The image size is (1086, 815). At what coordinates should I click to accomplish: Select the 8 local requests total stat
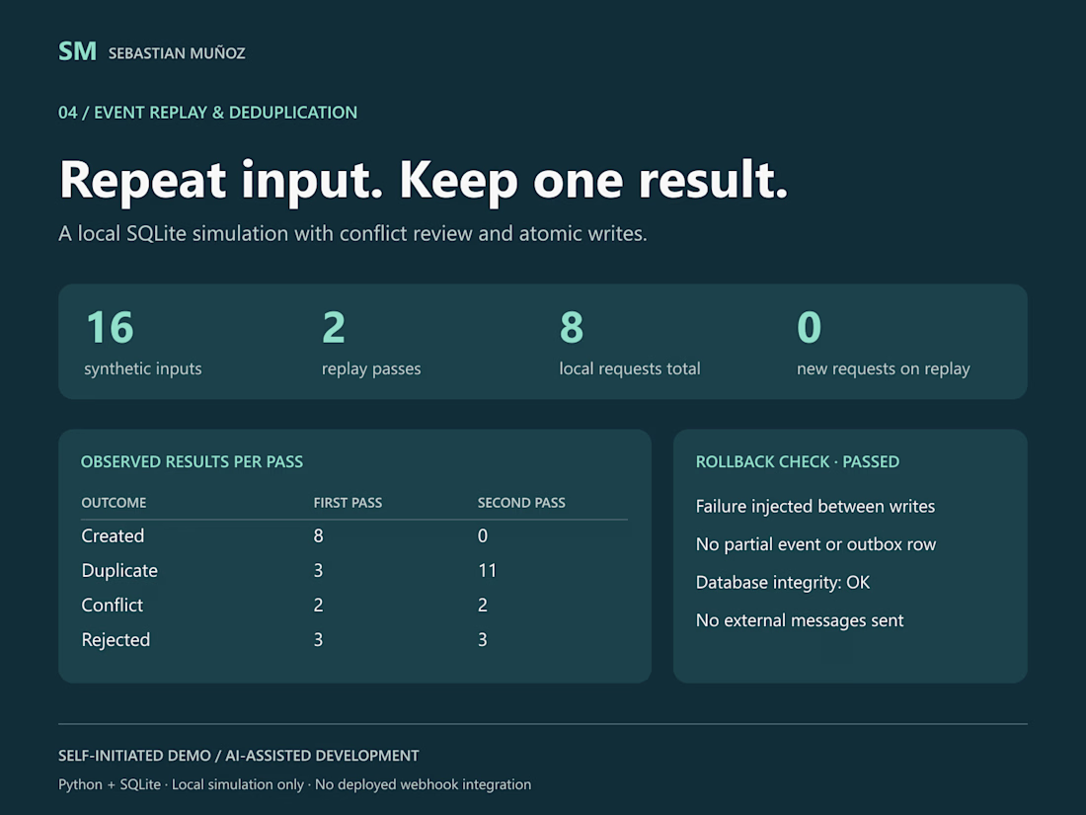tap(630, 343)
